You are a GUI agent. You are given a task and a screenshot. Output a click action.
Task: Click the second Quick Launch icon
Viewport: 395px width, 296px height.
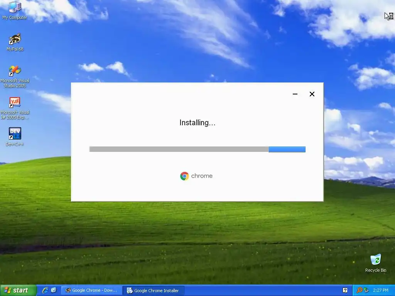click(54, 290)
